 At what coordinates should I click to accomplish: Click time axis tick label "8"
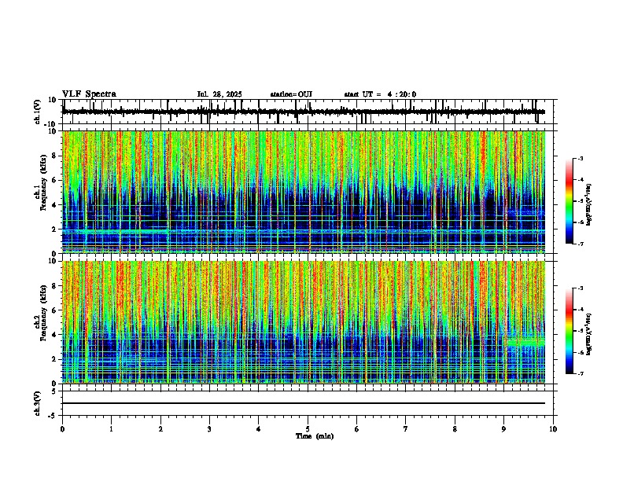455,429
